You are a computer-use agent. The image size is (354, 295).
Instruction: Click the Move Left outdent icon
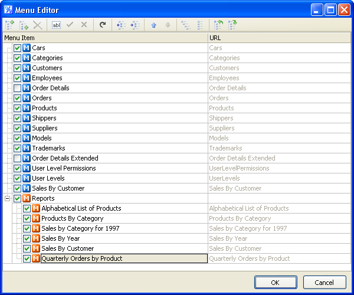pos(121,25)
